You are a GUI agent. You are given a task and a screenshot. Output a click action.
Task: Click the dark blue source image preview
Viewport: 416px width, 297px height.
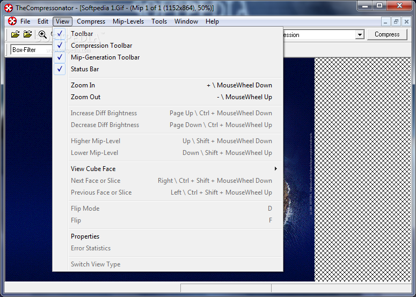coord(28,169)
